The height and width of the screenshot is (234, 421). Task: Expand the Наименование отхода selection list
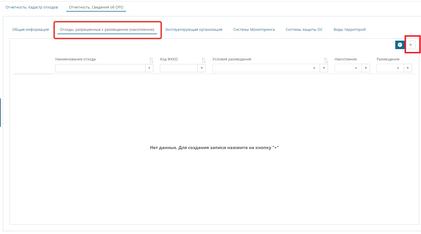click(149, 68)
